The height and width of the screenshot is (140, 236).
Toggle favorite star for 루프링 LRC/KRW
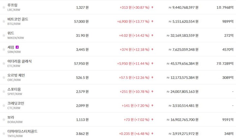tap(4, 7)
